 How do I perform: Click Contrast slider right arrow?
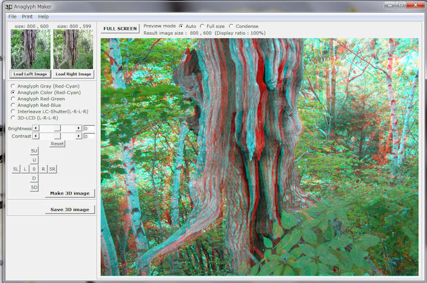tap(78, 136)
